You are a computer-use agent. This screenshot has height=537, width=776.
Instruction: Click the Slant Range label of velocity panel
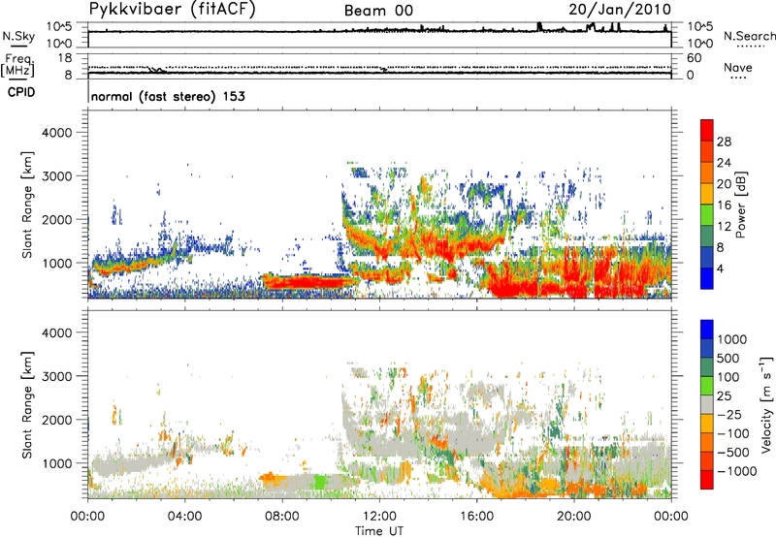click(x=27, y=405)
